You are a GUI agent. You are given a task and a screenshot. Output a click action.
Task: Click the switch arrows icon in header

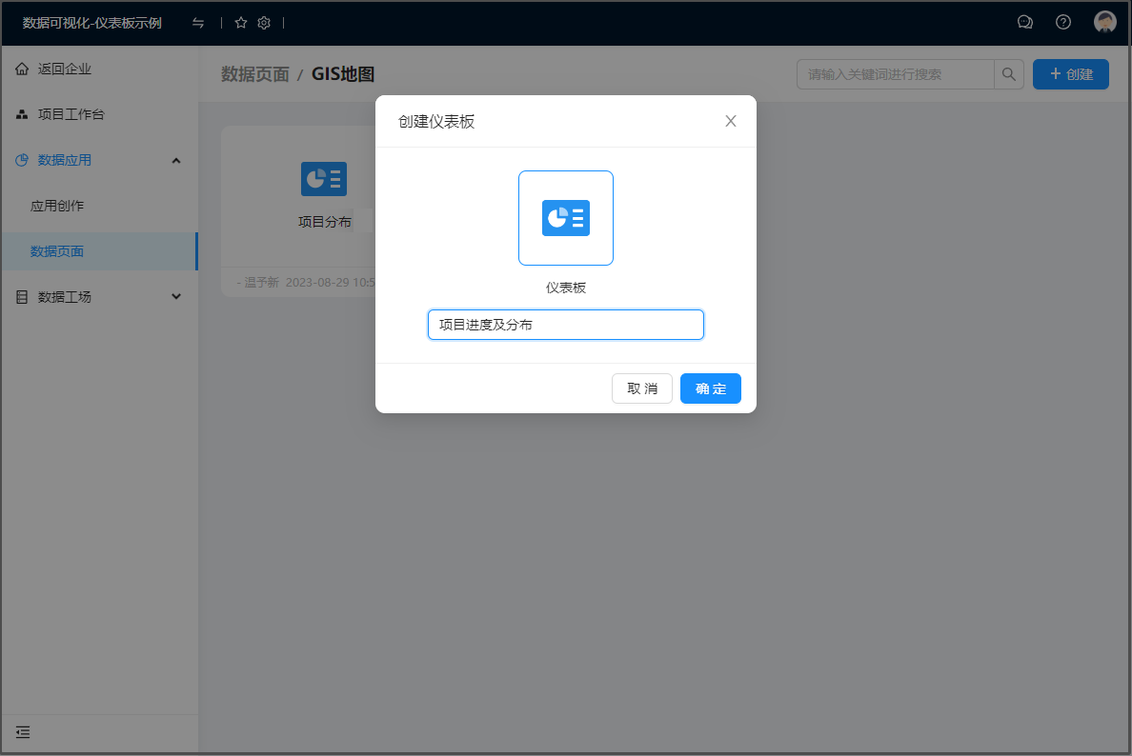tap(198, 23)
